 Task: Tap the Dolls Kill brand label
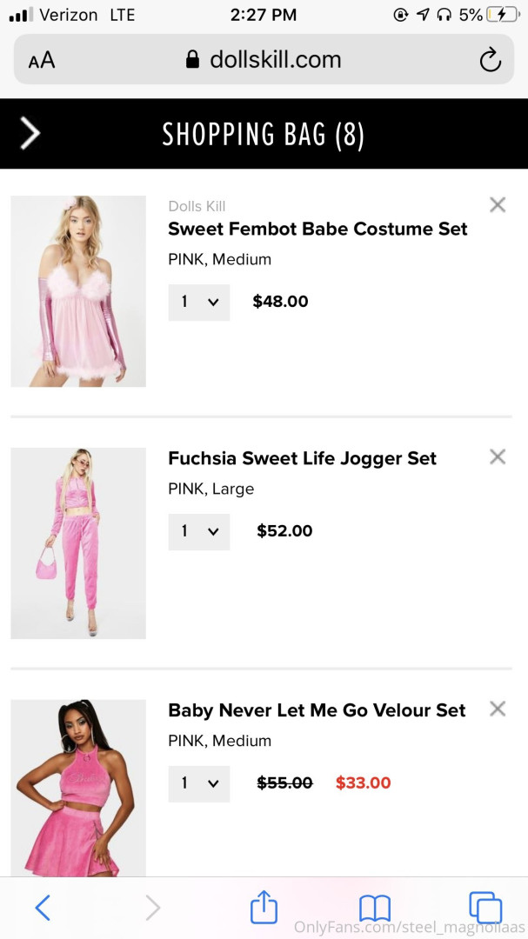(197, 206)
